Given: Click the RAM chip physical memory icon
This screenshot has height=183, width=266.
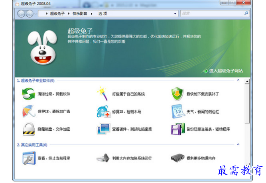Looking at the screenshot, I should pos(177,158).
